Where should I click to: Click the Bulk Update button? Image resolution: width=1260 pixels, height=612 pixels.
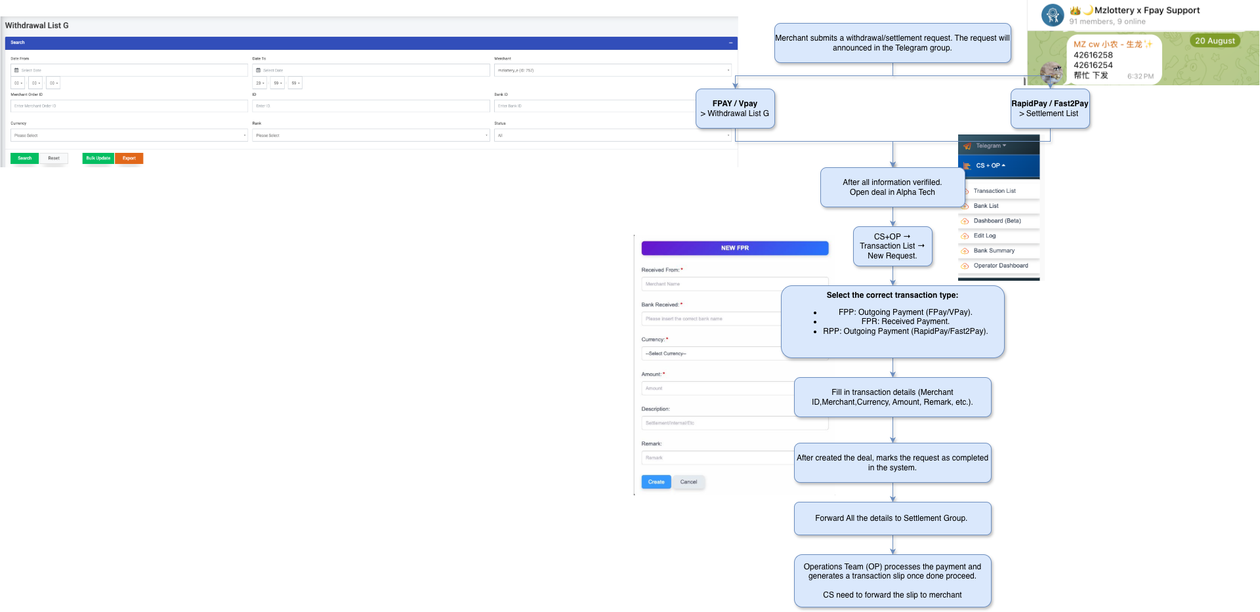click(x=98, y=158)
